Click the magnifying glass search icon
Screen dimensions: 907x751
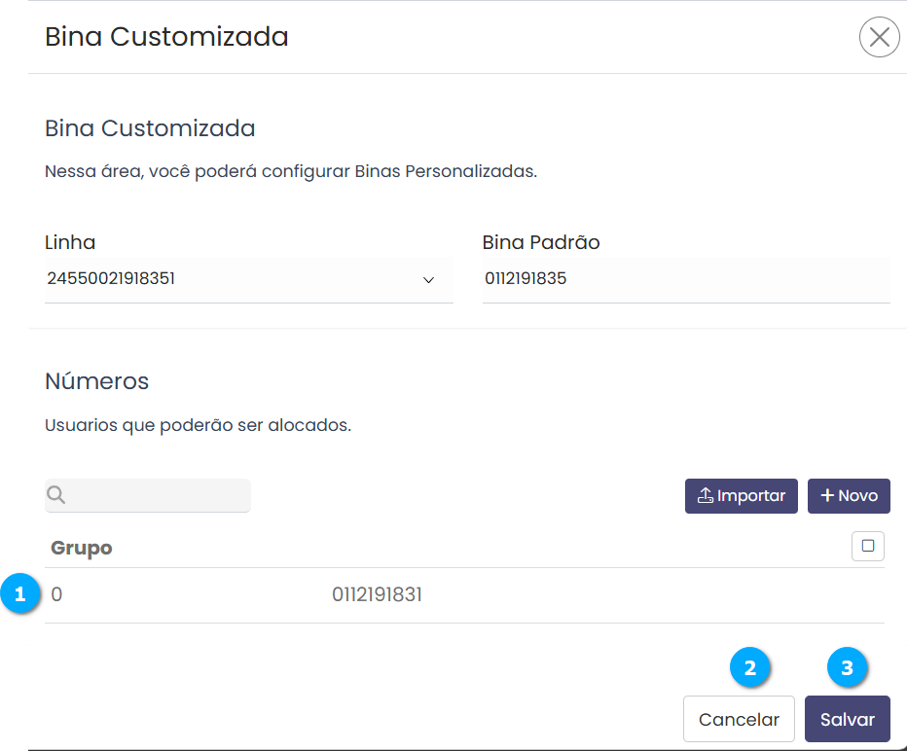[56, 495]
